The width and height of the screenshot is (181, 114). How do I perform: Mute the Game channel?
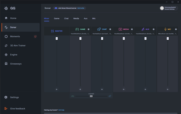click(x=80, y=89)
